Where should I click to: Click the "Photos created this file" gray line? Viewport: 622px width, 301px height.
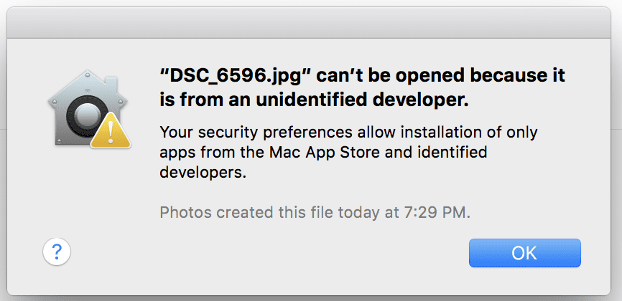click(x=246, y=213)
